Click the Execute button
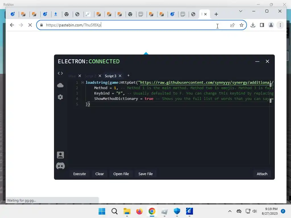Viewport: 291px width, 218px height. [80, 174]
